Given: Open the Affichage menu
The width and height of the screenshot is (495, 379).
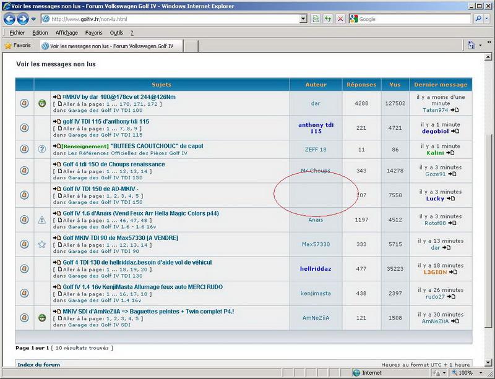Looking at the screenshot, I should [67, 33].
